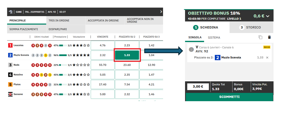Expand the 0,6 € bonus dropdown

point(261,16)
